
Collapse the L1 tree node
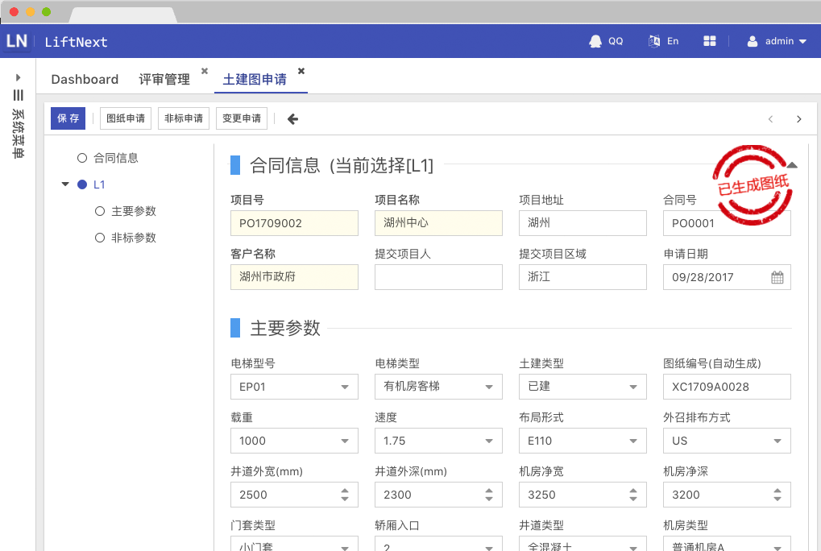[x=65, y=184]
